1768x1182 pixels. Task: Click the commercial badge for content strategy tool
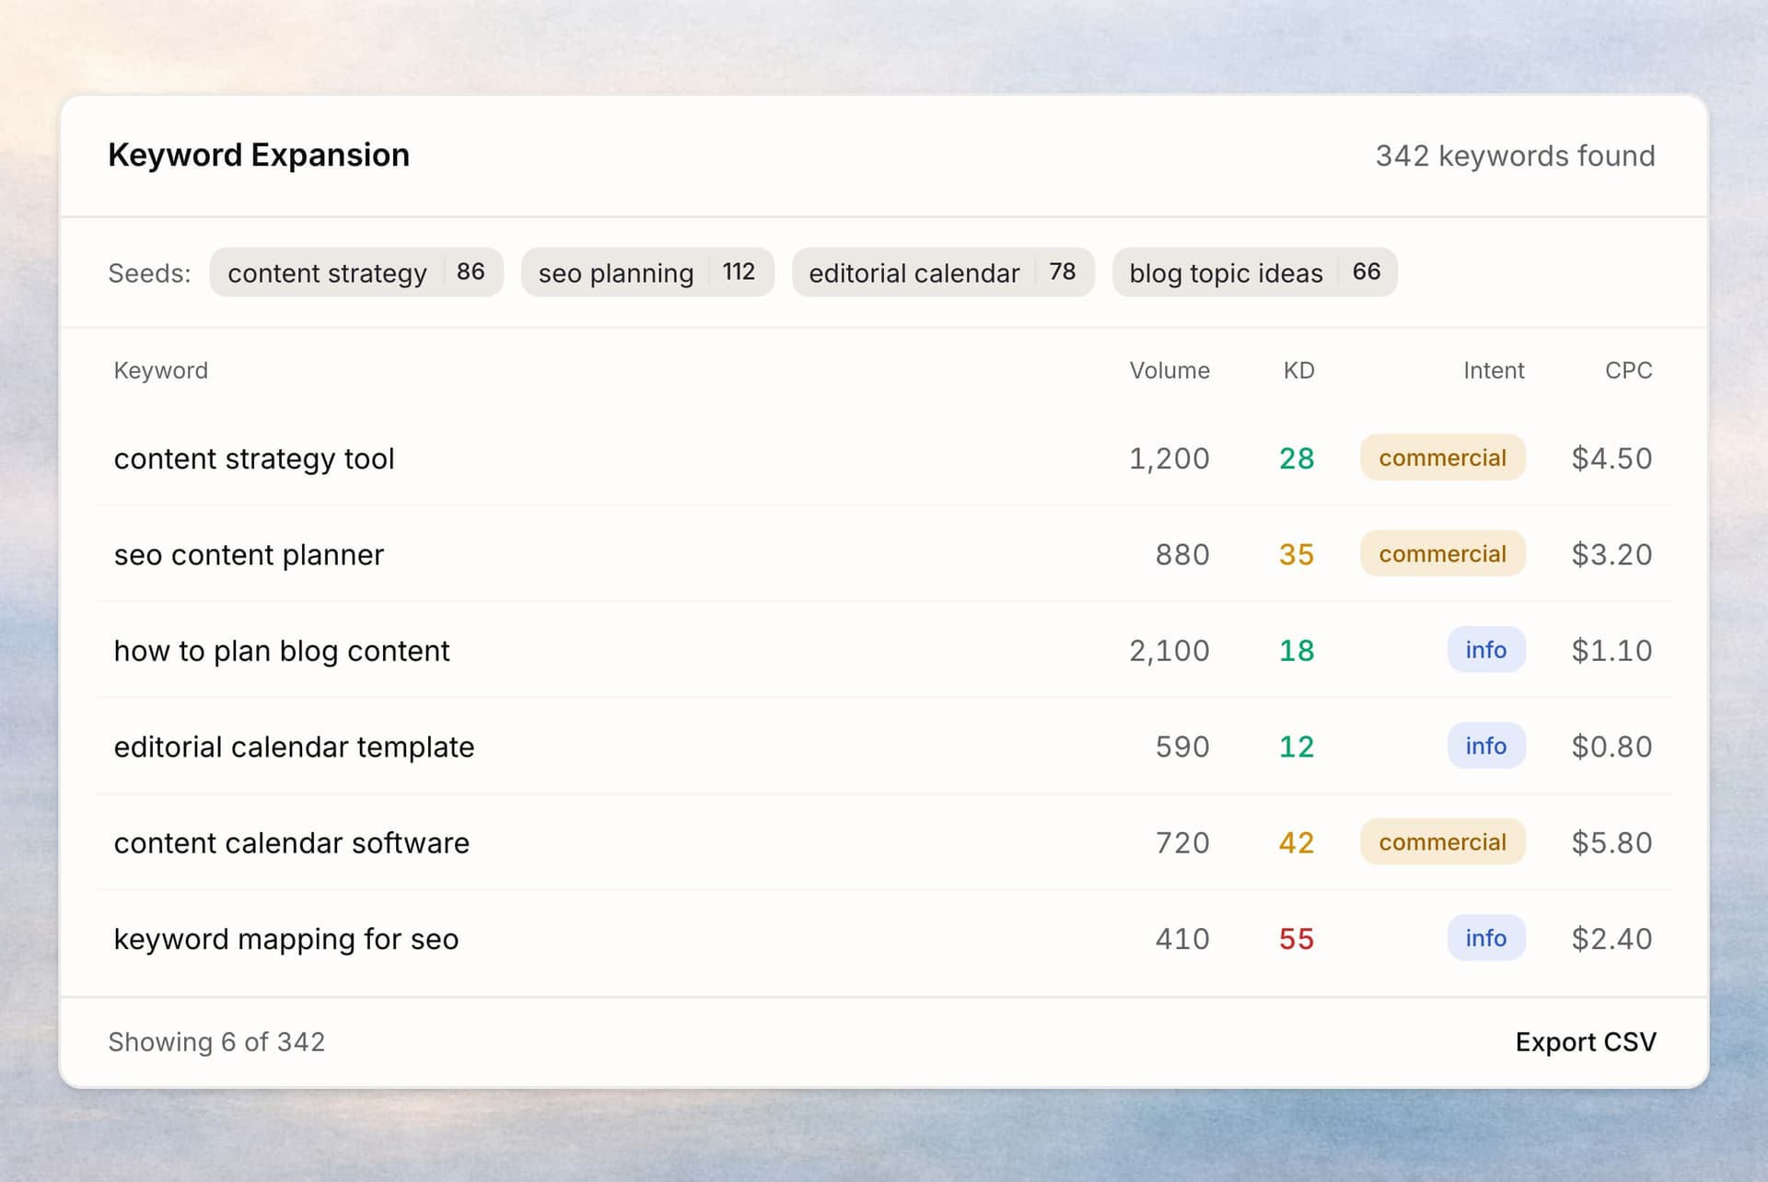click(x=1442, y=458)
